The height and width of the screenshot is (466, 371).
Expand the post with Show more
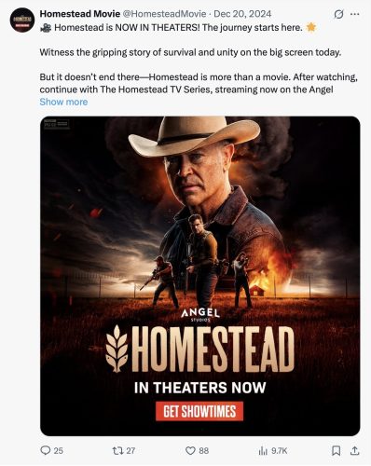coord(63,102)
